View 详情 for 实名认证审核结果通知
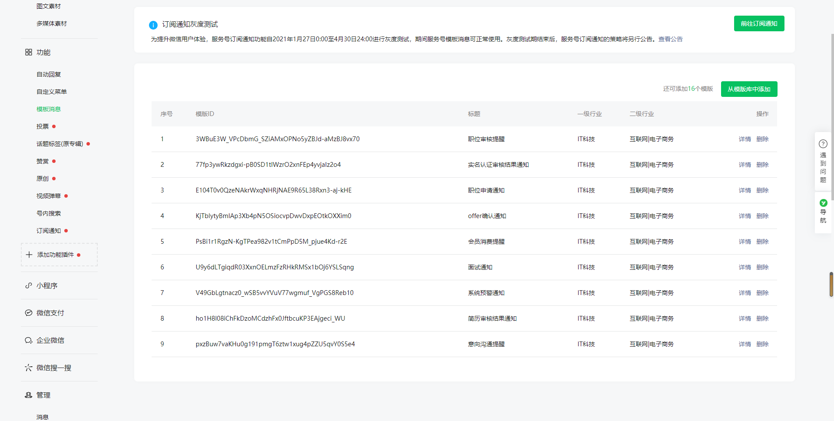 tap(745, 165)
